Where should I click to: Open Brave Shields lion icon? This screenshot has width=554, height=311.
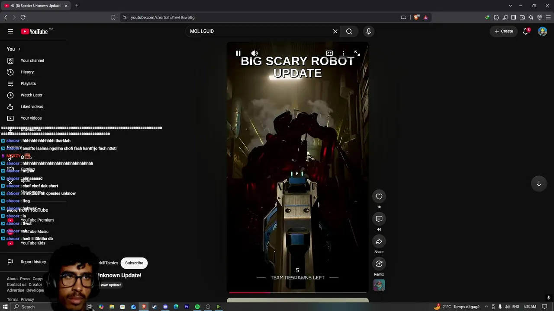416,17
